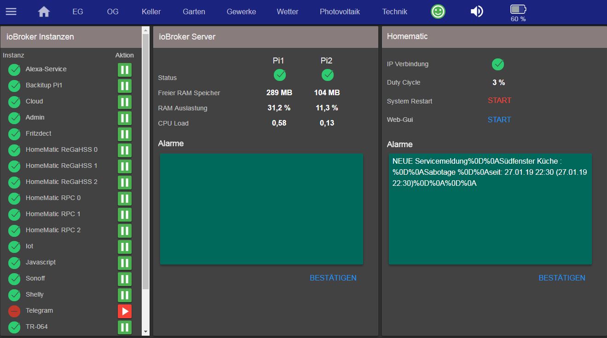Click red START for System Restart
This screenshot has width=607, height=338.
tap(499, 100)
